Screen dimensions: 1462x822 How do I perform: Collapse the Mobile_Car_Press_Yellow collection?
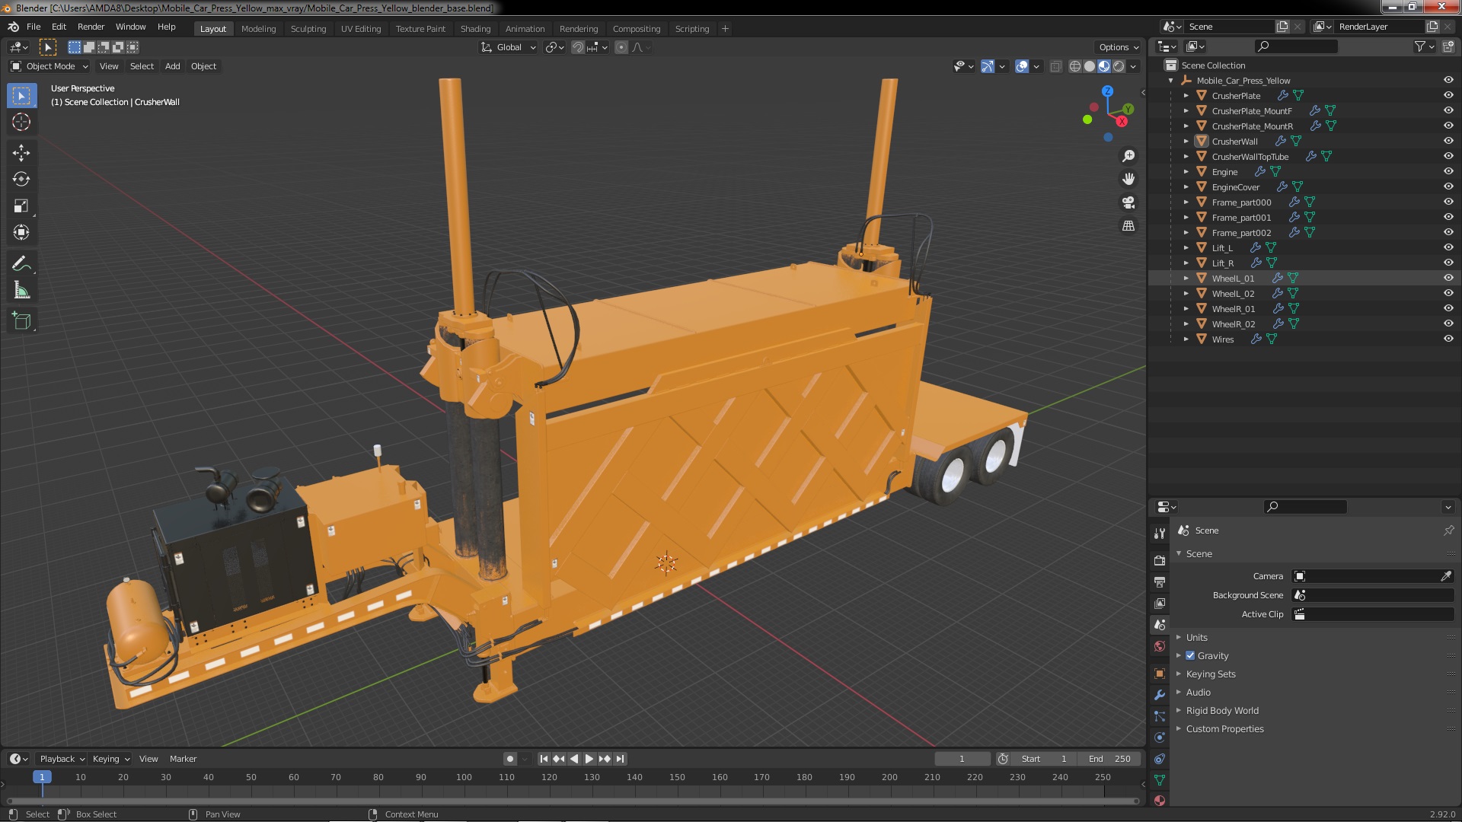1170,81
